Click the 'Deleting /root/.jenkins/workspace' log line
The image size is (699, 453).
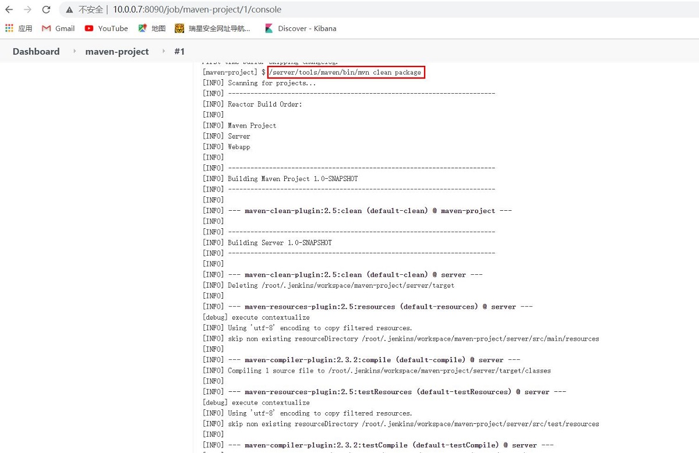tap(329, 285)
